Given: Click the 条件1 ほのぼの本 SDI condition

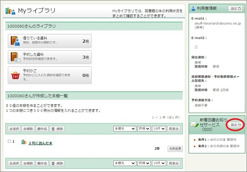Looking at the screenshot, I should click(217, 140).
